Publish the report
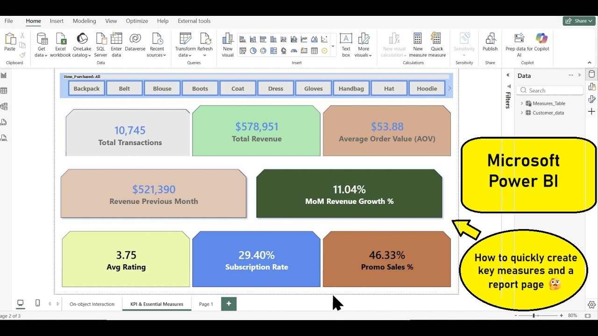 click(x=490, y=42)
